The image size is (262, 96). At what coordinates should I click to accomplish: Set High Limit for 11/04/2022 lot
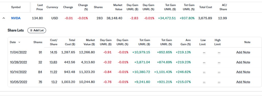coord(219,53)
